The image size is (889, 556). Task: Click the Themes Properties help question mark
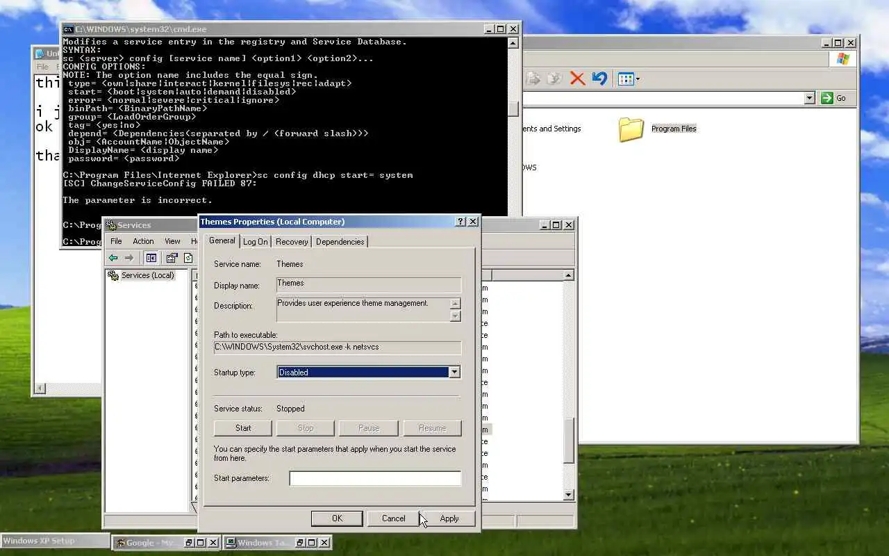(x=460, y=222)
